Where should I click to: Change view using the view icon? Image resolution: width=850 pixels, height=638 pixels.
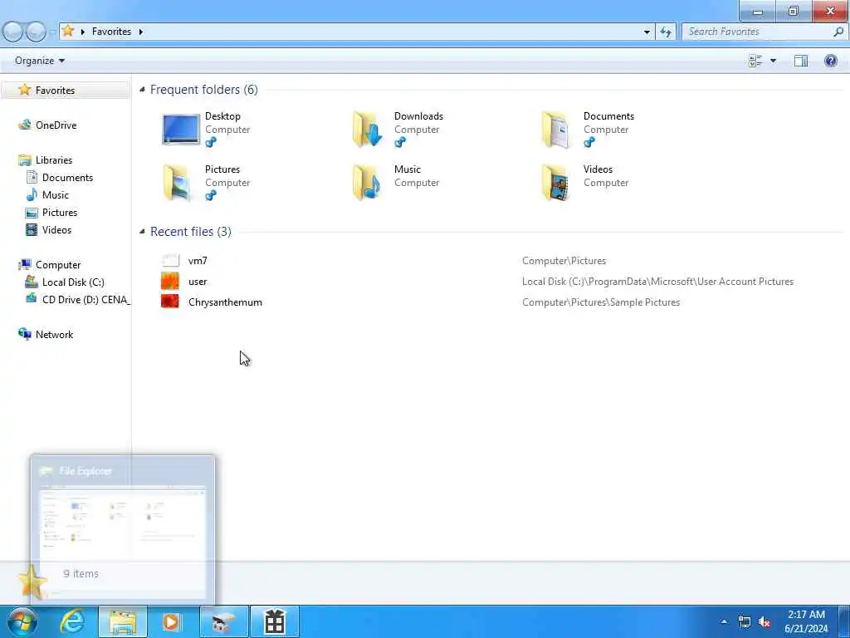pos(755,61)
